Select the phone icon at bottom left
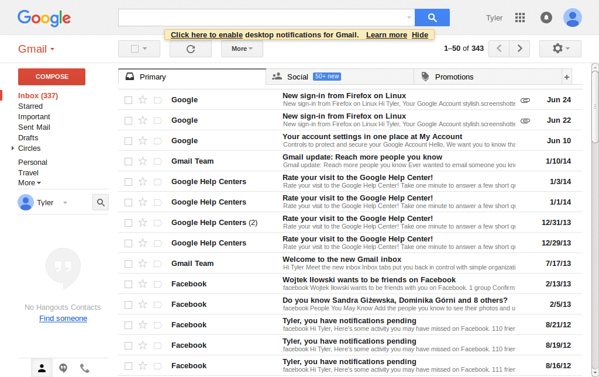The image size is (599, 377). (x=84, y=368)
